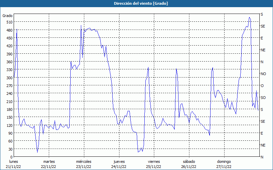Click the "domingo" day label
This screenshot has width=273, height=170.
[x=224, y=162]
